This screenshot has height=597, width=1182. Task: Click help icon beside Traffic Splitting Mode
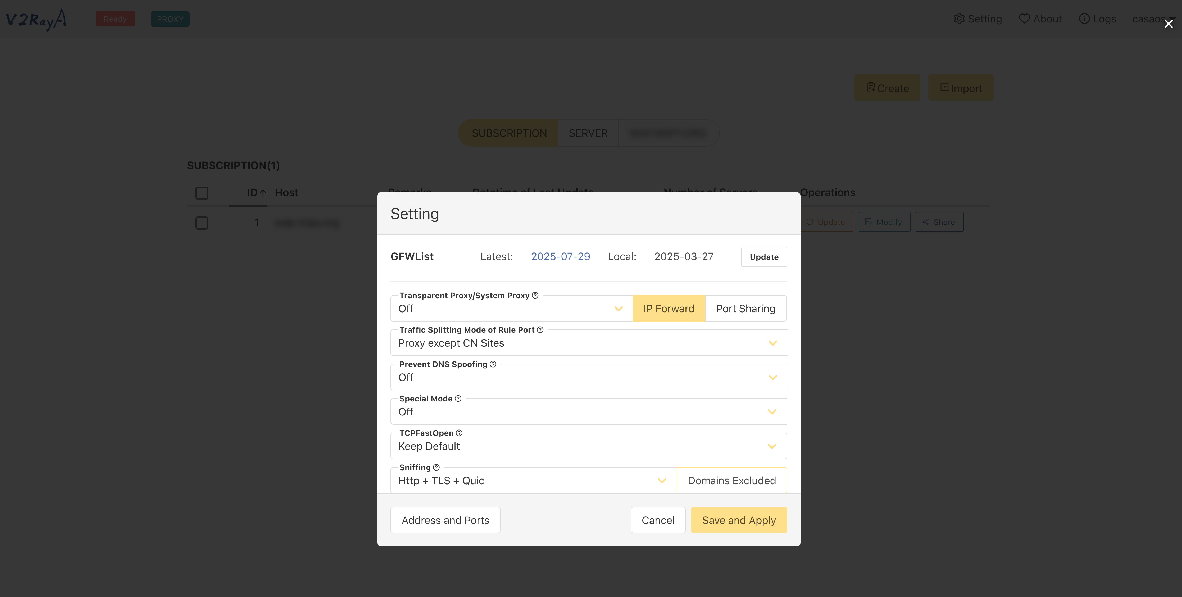point(540,330)
